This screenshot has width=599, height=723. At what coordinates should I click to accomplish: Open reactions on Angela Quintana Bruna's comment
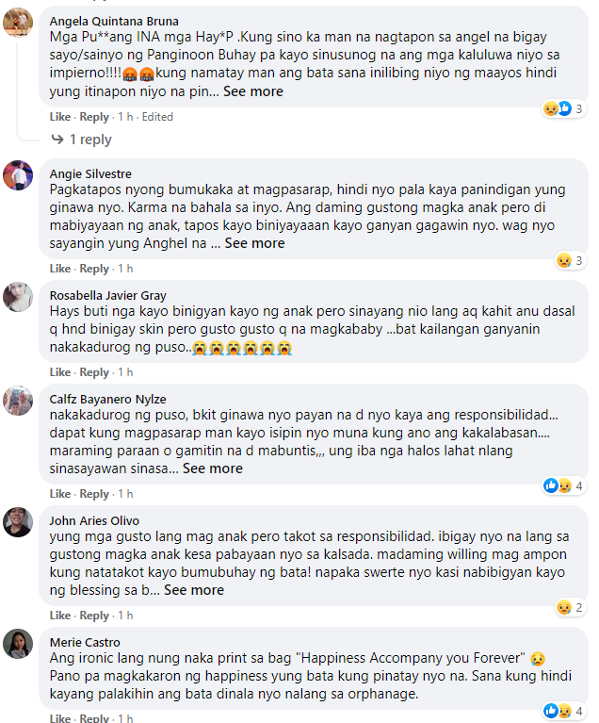[564, 108]
